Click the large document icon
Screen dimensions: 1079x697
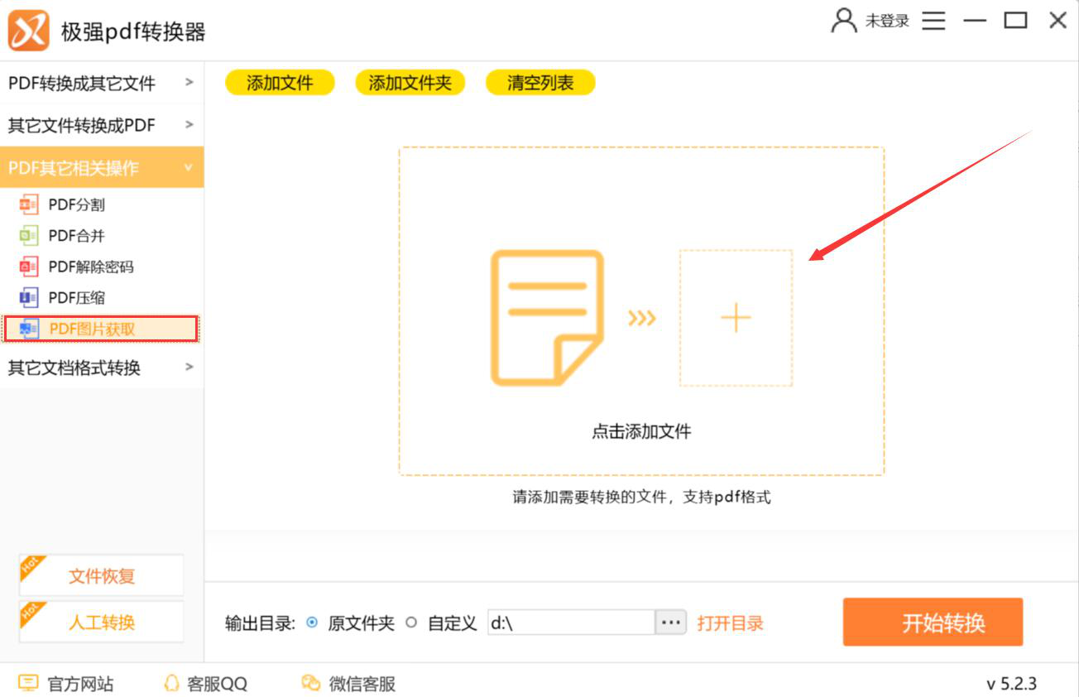547,318
